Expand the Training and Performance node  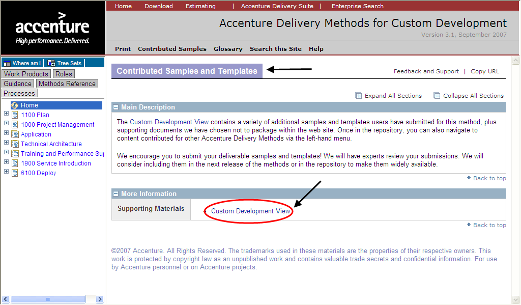tap(6, 152)
